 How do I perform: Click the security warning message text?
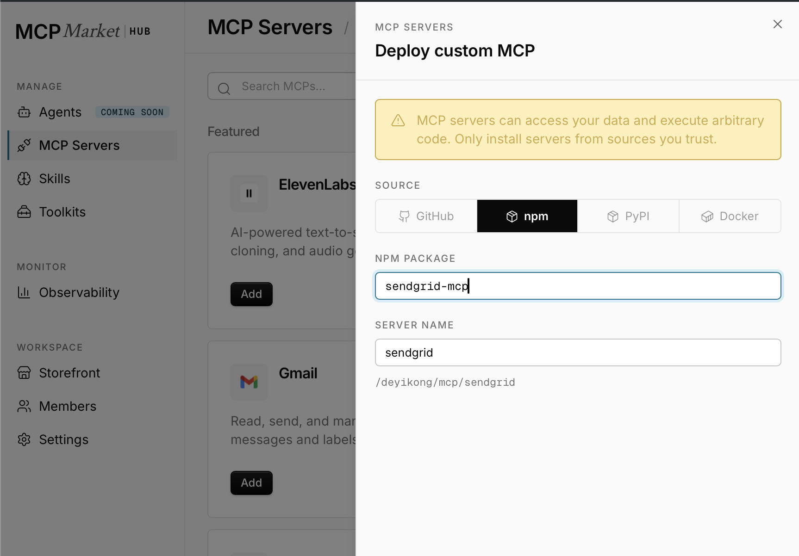pyautogui.click(x=590, y=130)
